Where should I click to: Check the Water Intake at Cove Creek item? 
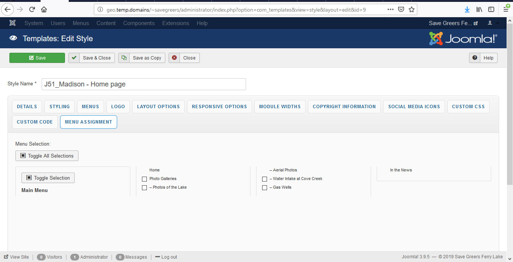(265, 179)
